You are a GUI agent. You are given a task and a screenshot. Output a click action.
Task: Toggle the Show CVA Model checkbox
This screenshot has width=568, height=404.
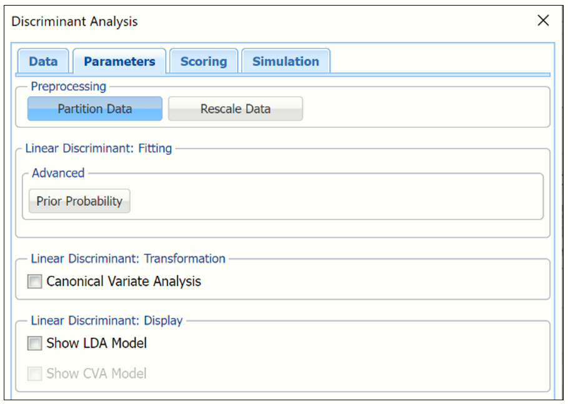click(34, 373)
